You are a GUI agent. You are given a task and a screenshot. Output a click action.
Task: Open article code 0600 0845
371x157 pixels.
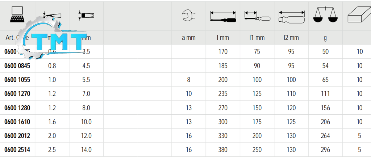point(17,66)
